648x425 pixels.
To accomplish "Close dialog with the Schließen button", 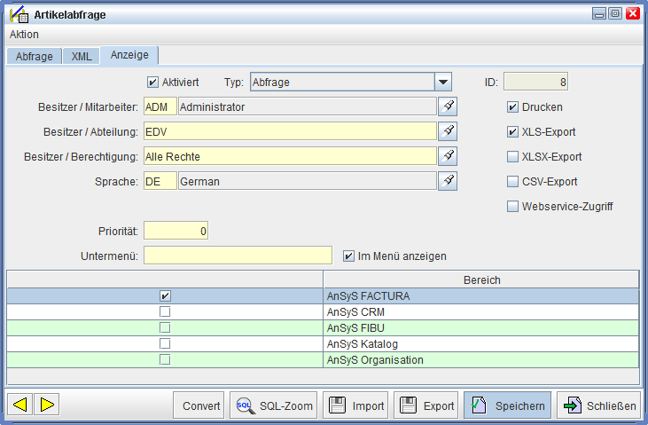I will pos(599,405).
